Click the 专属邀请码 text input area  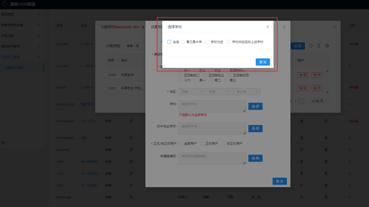[x=212, y=158]
